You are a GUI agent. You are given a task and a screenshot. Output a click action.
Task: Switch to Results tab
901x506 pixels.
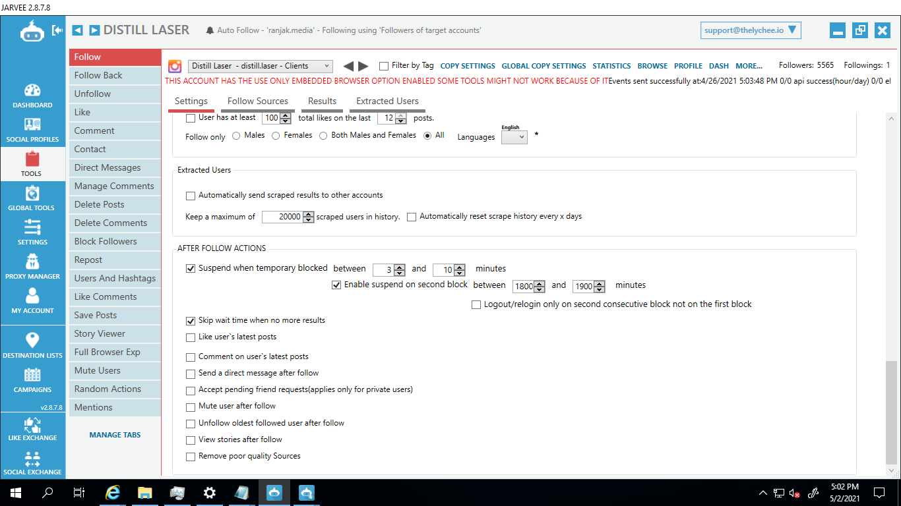(323, 101)
